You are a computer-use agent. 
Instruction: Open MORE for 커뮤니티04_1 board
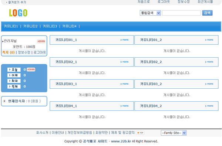124,106
